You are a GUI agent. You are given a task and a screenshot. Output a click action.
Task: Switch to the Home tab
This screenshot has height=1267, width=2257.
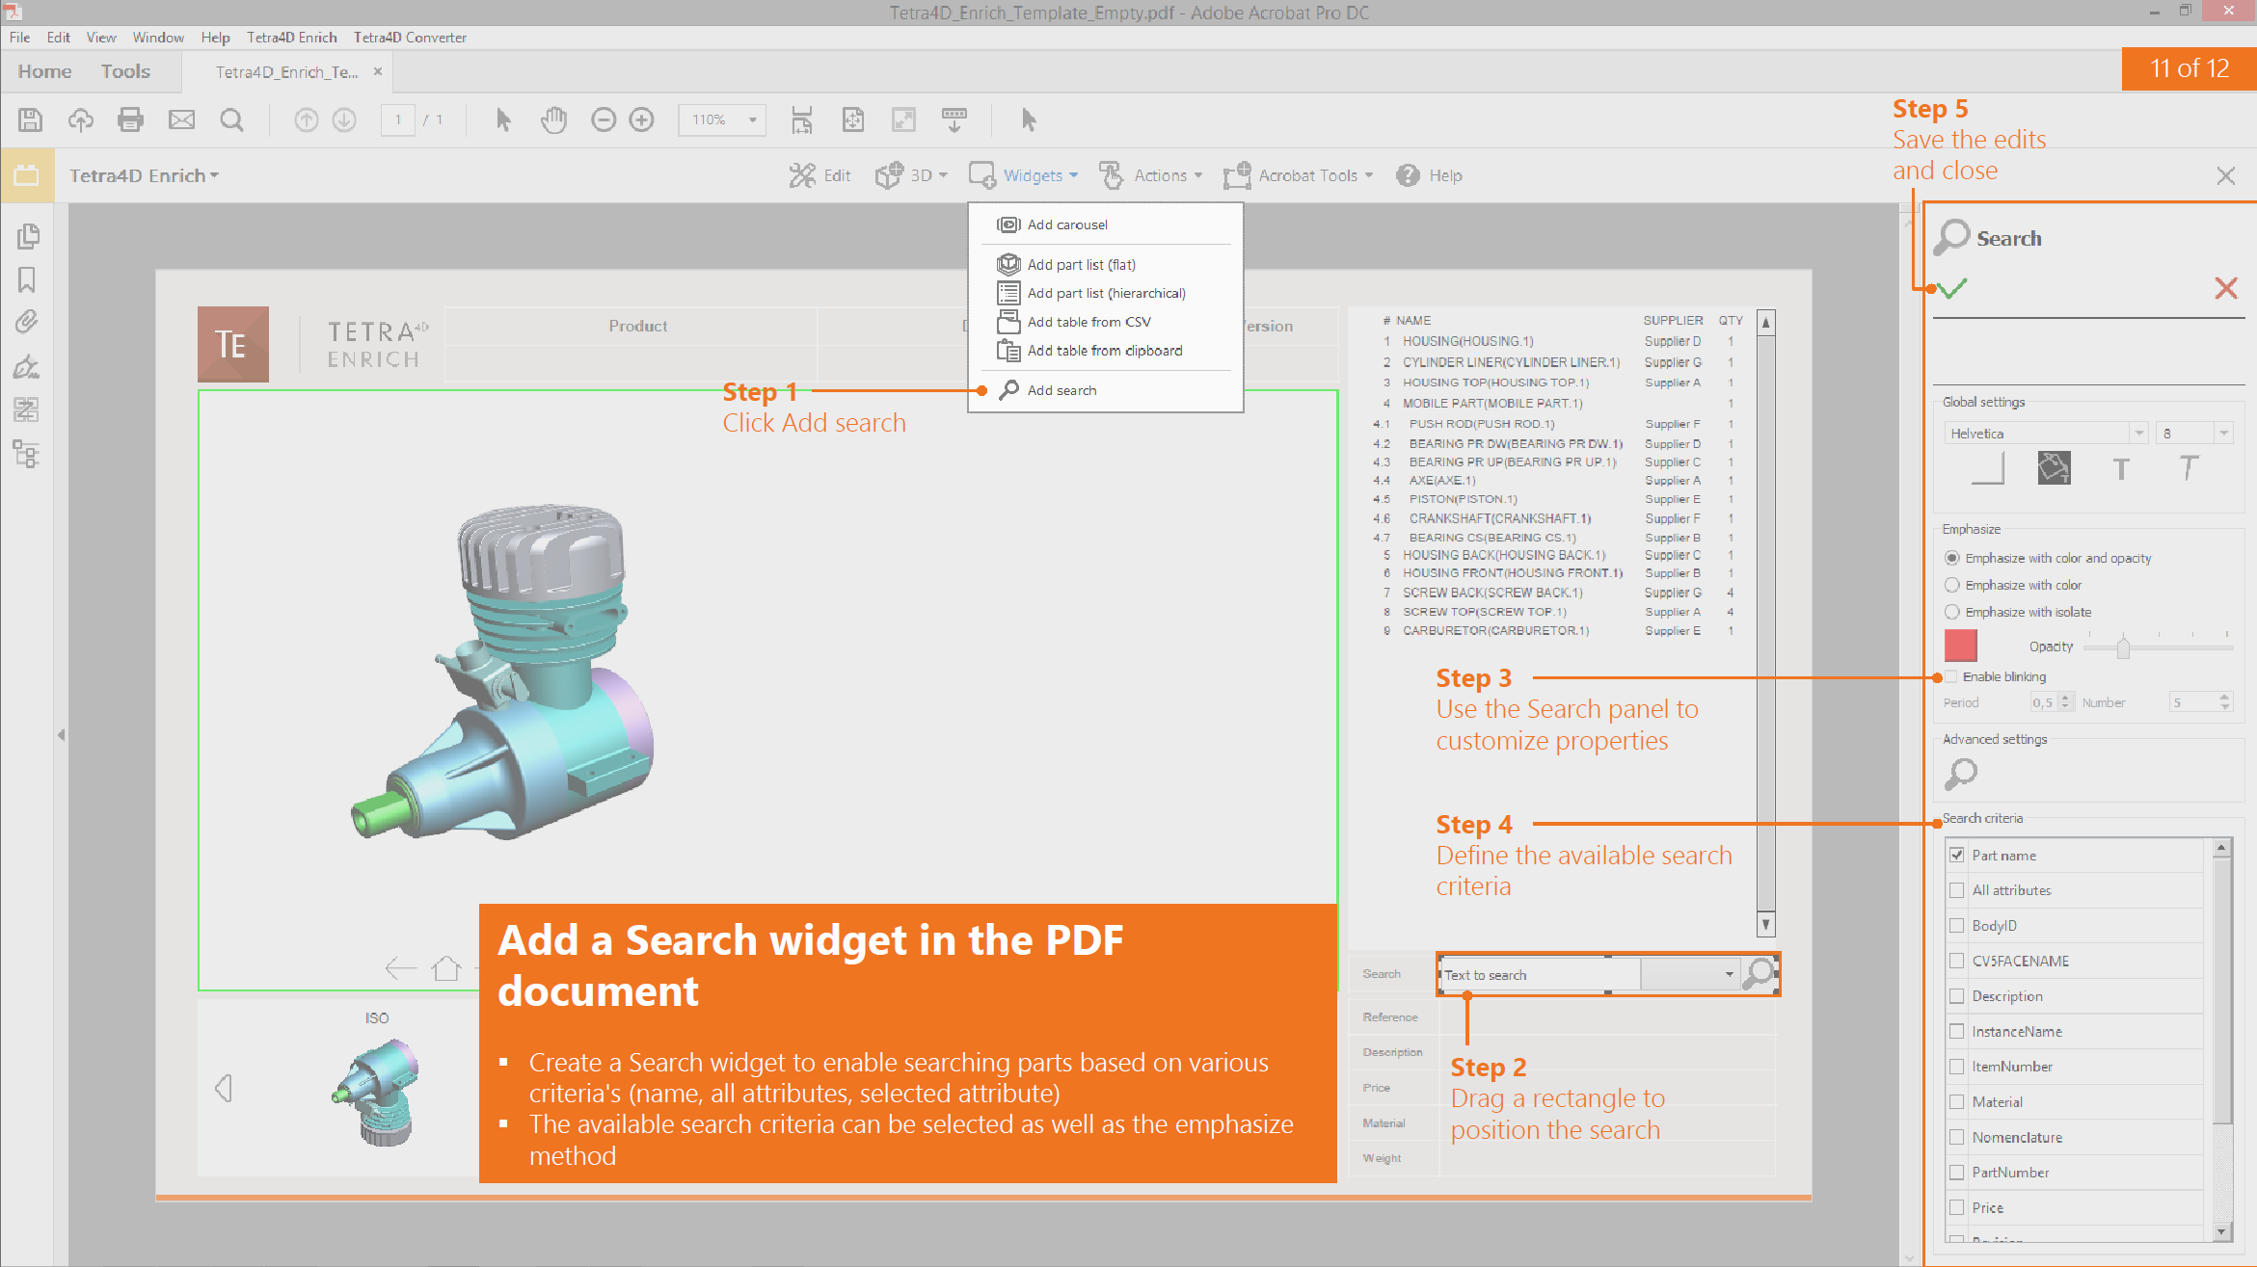44,71
